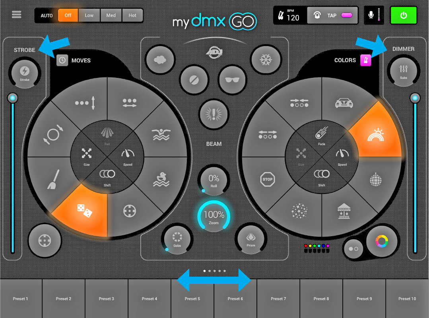Click the Dimmer vertical slider handle
Image resolution: width=429 pixels, height=318 pixels.
(x=415, y=98)
